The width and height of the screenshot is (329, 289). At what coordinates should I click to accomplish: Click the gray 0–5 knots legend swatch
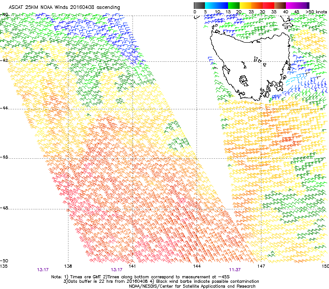tap(199, 5)
